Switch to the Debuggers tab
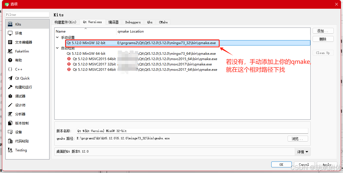This screenshot has width=343, height=173. 133,22
